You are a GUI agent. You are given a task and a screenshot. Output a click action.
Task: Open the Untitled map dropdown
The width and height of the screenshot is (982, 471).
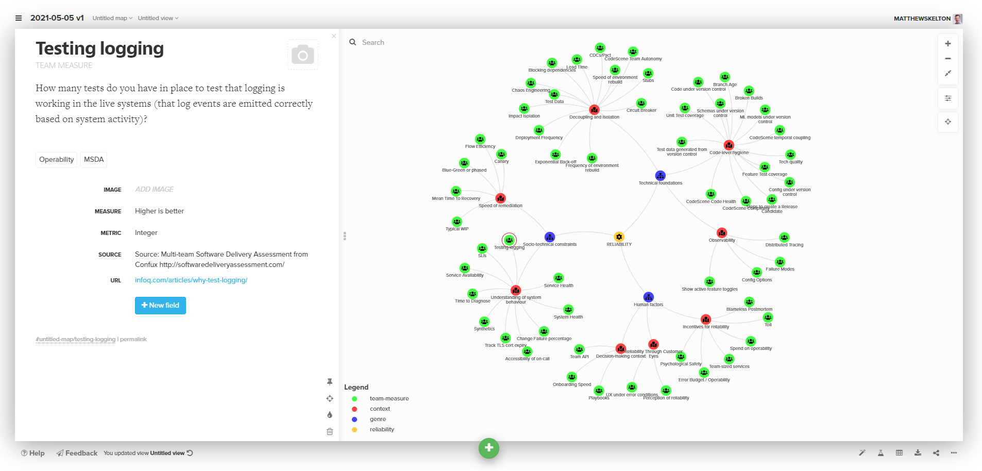(112, 18)
